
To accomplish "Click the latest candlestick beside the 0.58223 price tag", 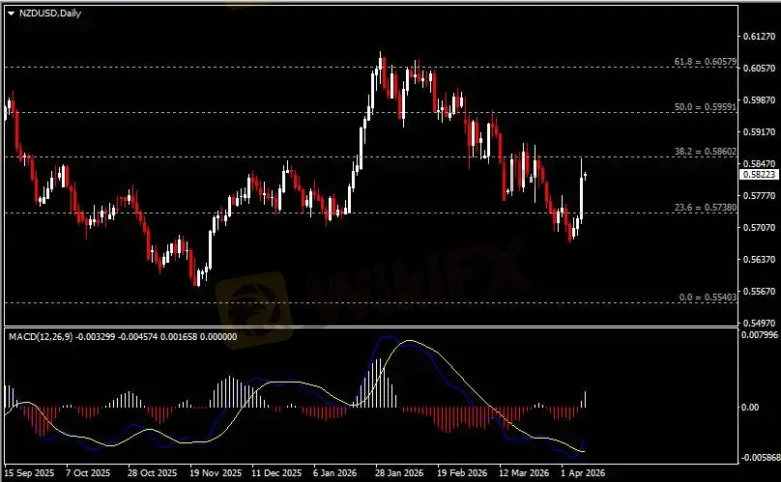I will point(585,175).
